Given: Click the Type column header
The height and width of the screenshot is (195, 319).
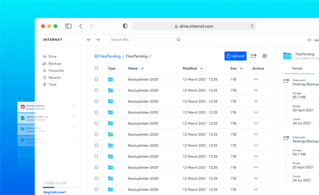Looking at the screenshot, I should (x=112, y=69).
